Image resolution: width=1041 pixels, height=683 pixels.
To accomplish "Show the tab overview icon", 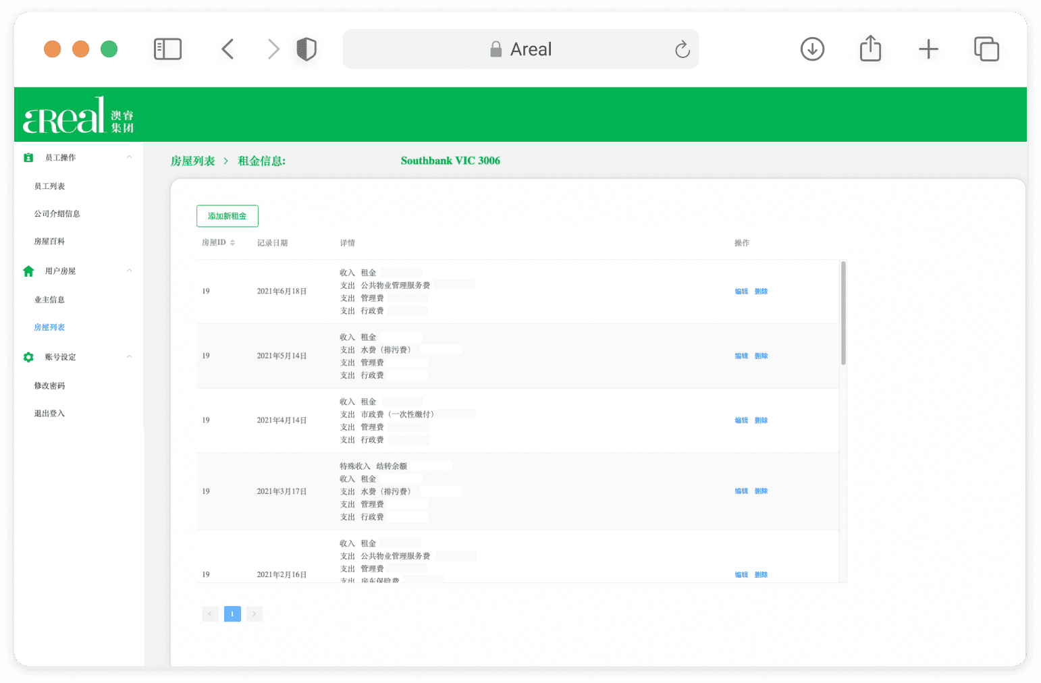I will (x=987, y=49).
